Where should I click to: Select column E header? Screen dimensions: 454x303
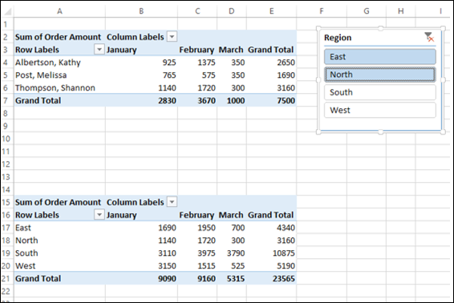click(x=271, y=11)
